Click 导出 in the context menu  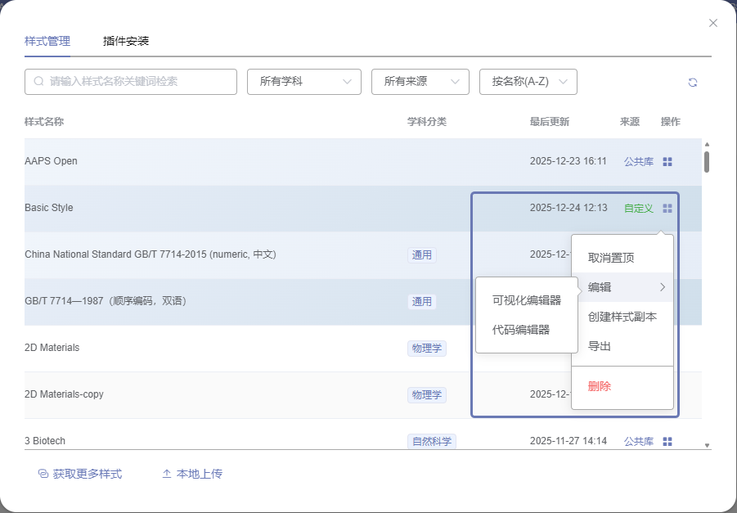pyautogui.click(x=600, y=346)
